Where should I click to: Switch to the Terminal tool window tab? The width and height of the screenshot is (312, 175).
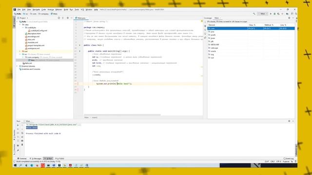(22, 158)
